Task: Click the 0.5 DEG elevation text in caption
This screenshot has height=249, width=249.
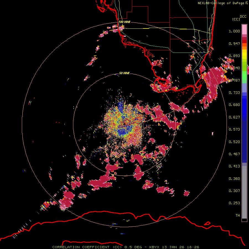Action: (133, 247)
